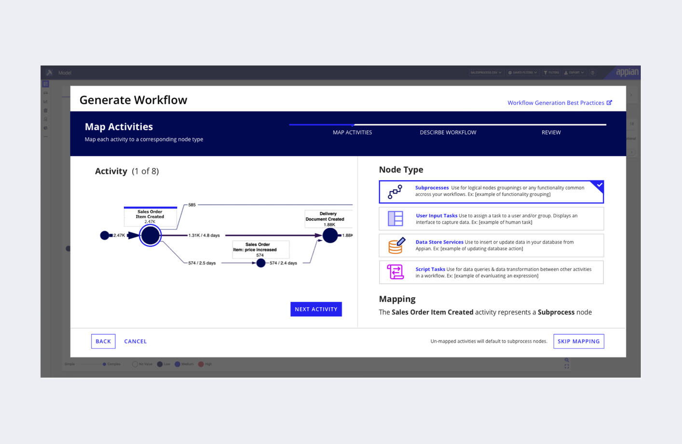Click Skip Mapping

(578, 341)
